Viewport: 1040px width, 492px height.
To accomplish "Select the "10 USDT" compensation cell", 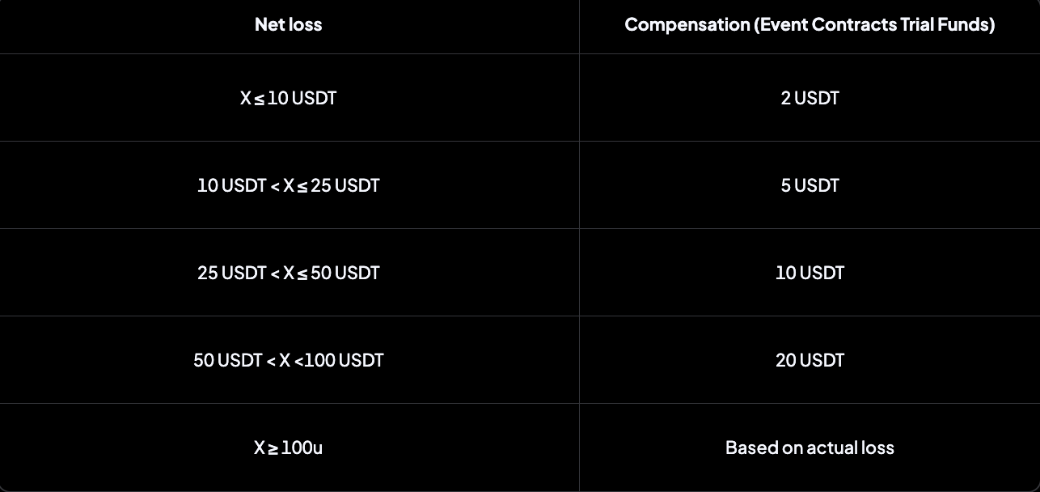I will (810, 274).
